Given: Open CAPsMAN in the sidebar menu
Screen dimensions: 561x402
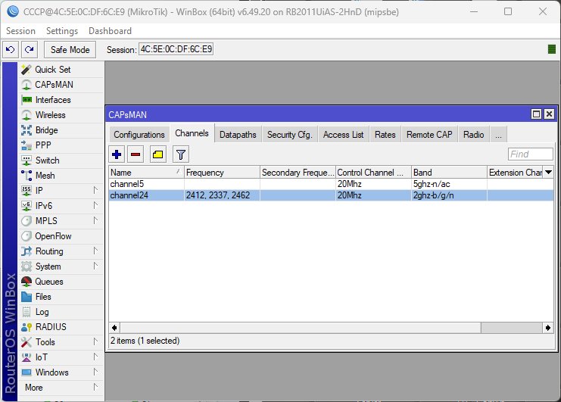Looking at the screenshot, I should point(61,84).
